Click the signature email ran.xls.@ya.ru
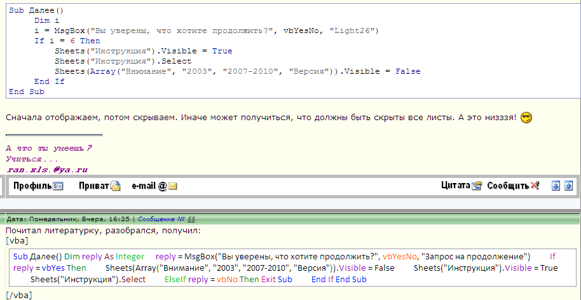This screenshot has height=300, width=581. coord(46,170)
